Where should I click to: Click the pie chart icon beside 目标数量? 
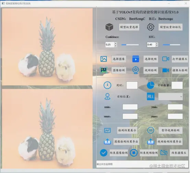[x=151, y=85]
